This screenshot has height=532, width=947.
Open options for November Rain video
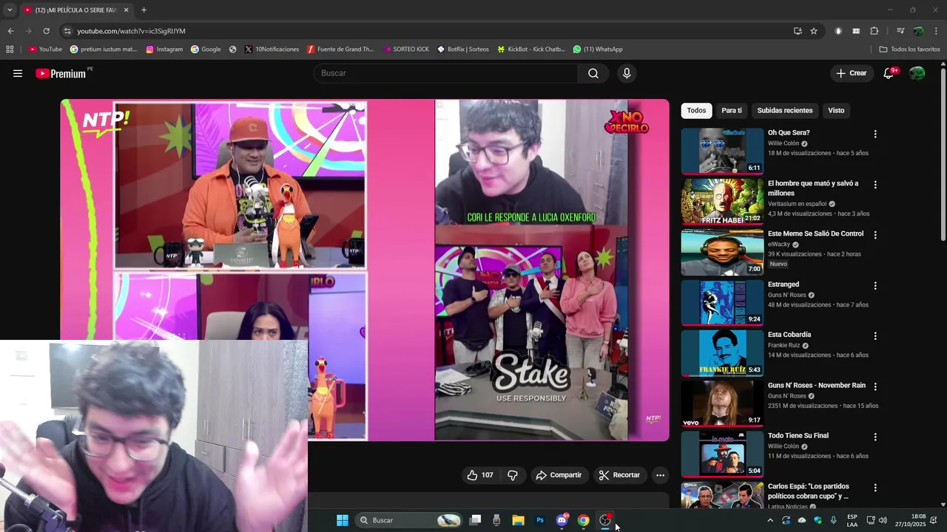pos(875,386)
